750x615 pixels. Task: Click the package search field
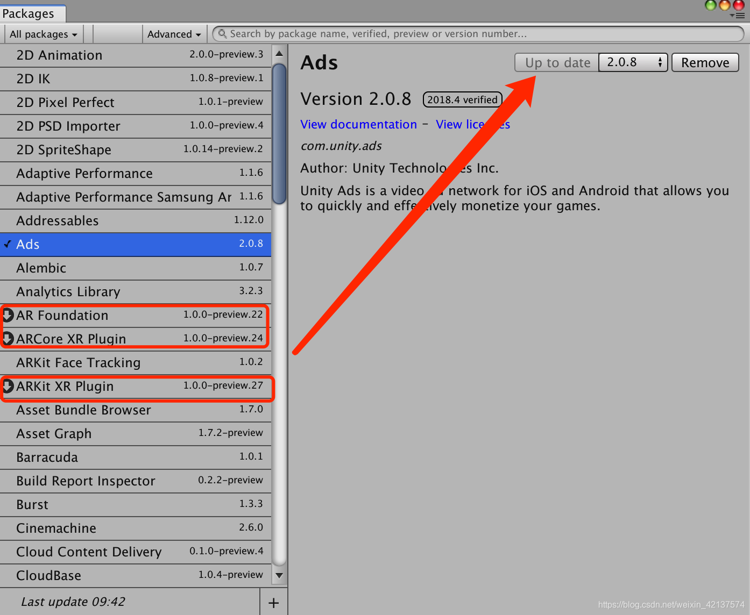click(478, 34)
